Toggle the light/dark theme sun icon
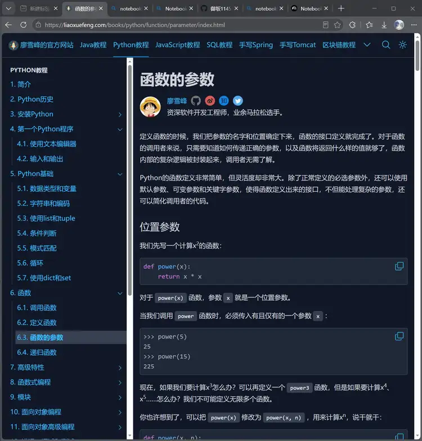Viewport: 422px width, 441px height. [403, 45]
